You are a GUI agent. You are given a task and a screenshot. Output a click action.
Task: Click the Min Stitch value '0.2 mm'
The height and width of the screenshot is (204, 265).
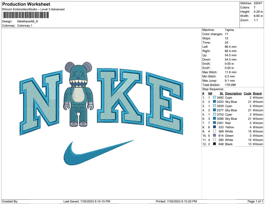click(230, 76)
